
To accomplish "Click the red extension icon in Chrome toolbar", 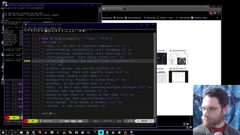I will click(x=211, y=13).
